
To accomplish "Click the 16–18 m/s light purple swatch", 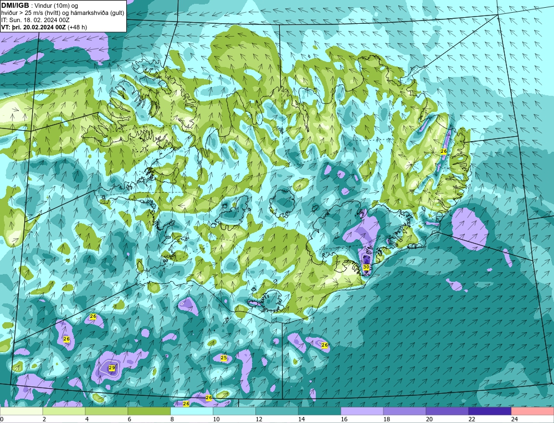I will coord(362,411).
